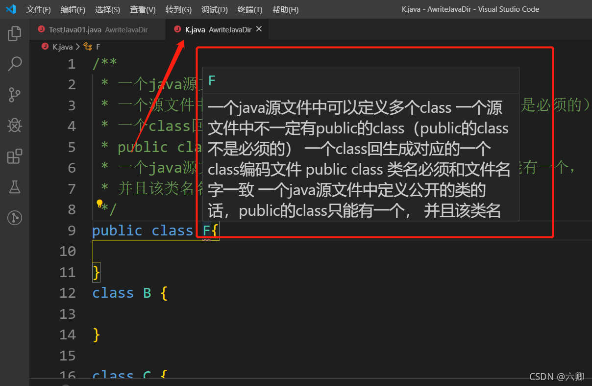The width and height of the screenshot is (592, 386).
Task: Open the Run and Debug view
Action: pyautogui.click(x=14, y=125)
